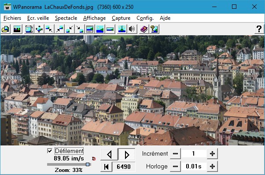The image size is (265, 175).
Task: Minimize the WPanorama window
Action: [214, 7]
